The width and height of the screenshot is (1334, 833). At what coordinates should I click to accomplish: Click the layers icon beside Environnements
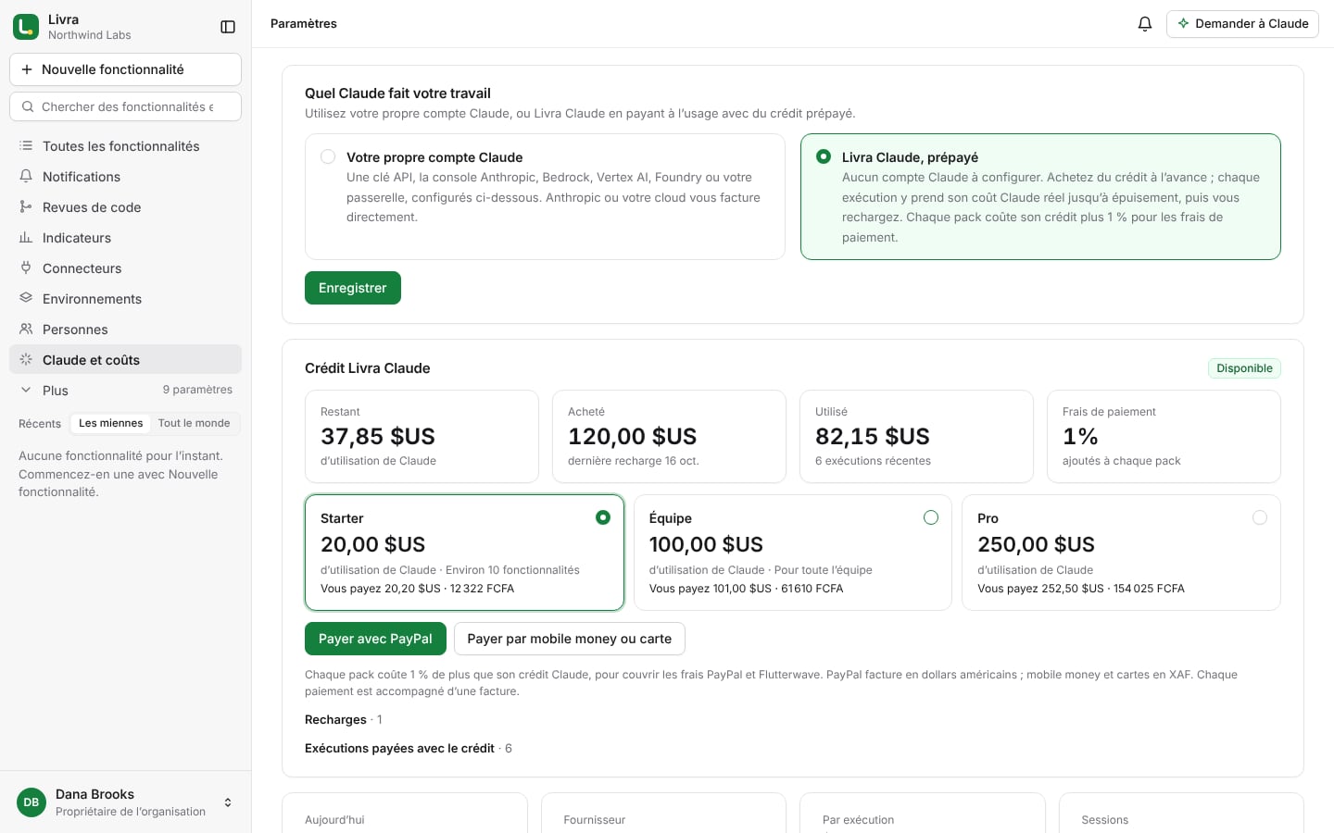point(26,299)
